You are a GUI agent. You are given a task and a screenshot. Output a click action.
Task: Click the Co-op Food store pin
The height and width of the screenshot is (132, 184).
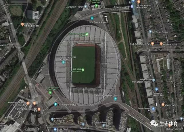tap(55, 129)
